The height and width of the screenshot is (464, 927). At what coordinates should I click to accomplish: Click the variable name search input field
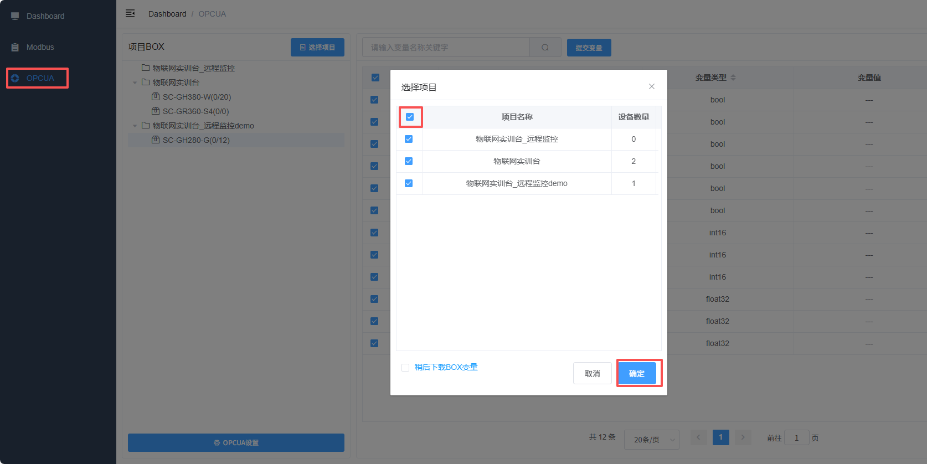tap(446, 48)
